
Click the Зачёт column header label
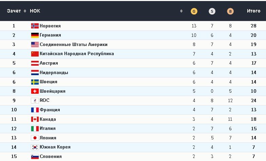(14, 11)
